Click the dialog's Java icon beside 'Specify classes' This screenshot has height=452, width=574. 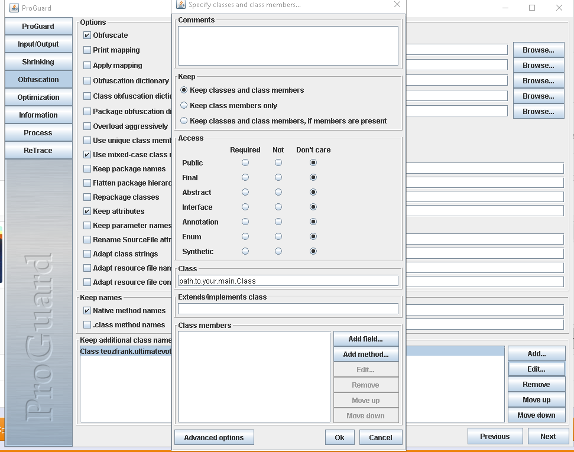(x=180, y=4)
